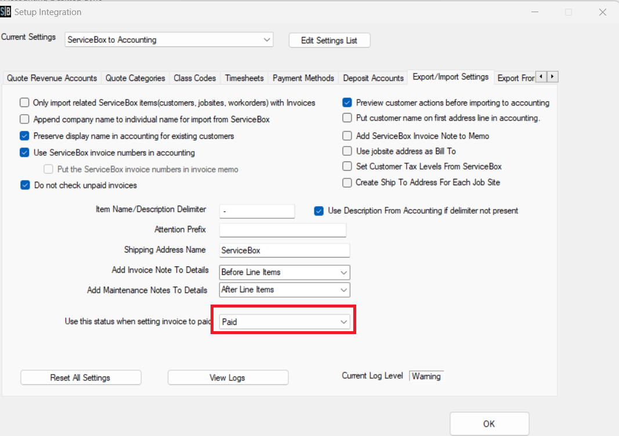Select the Export/Import Settings tab
Image resolution: width=619 pixels, height=436 pixels.
[450, 77]
